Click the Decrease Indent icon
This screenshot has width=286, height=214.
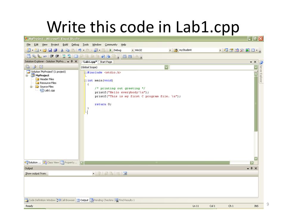pyautogui.click(x=52, y=56)
